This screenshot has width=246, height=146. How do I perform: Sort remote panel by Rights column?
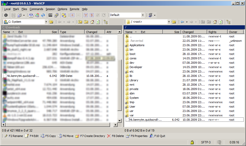point(217,32)
